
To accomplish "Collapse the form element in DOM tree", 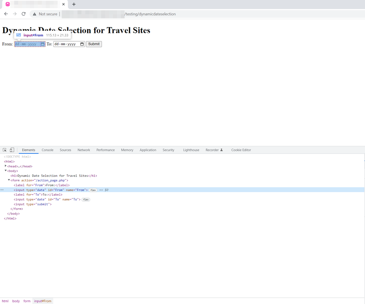I will click(9, 180).
